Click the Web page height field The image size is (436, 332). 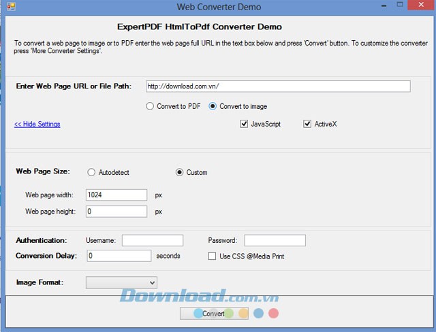click(x=116, y=212)
